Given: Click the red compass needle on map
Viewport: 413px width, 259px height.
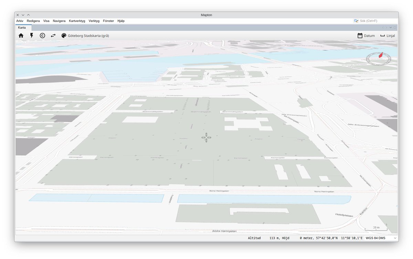Looking at the screenshot, I should pos(381,55).
